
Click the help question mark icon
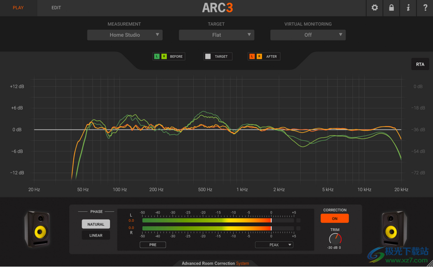pos(425,8)
